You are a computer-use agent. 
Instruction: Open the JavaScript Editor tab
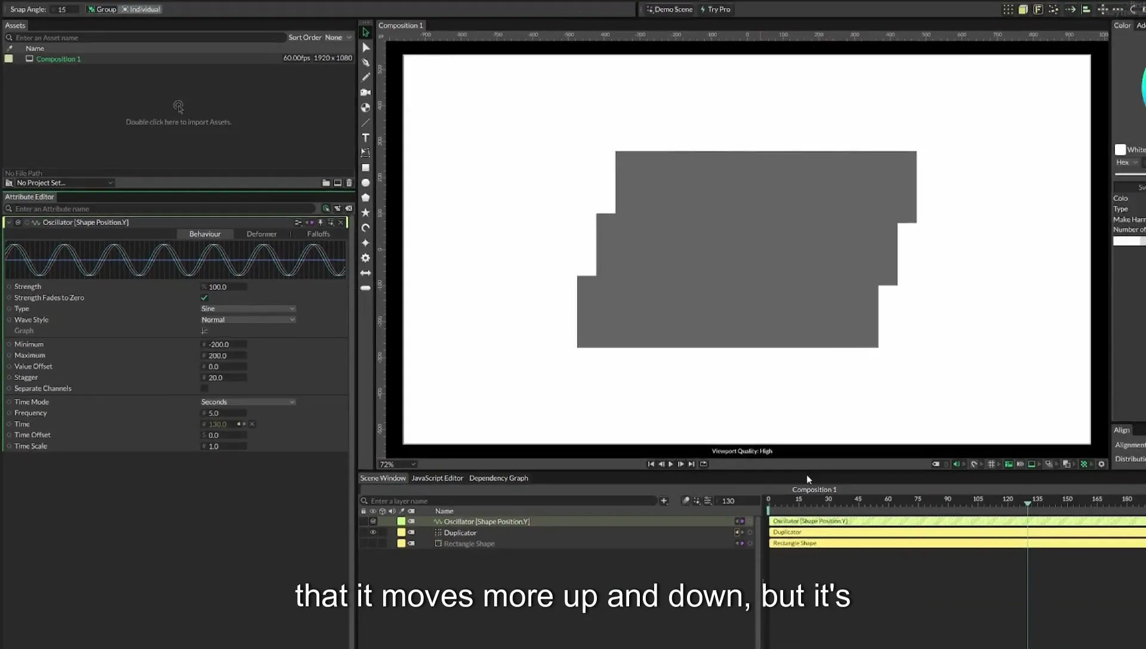click(437, 478)
